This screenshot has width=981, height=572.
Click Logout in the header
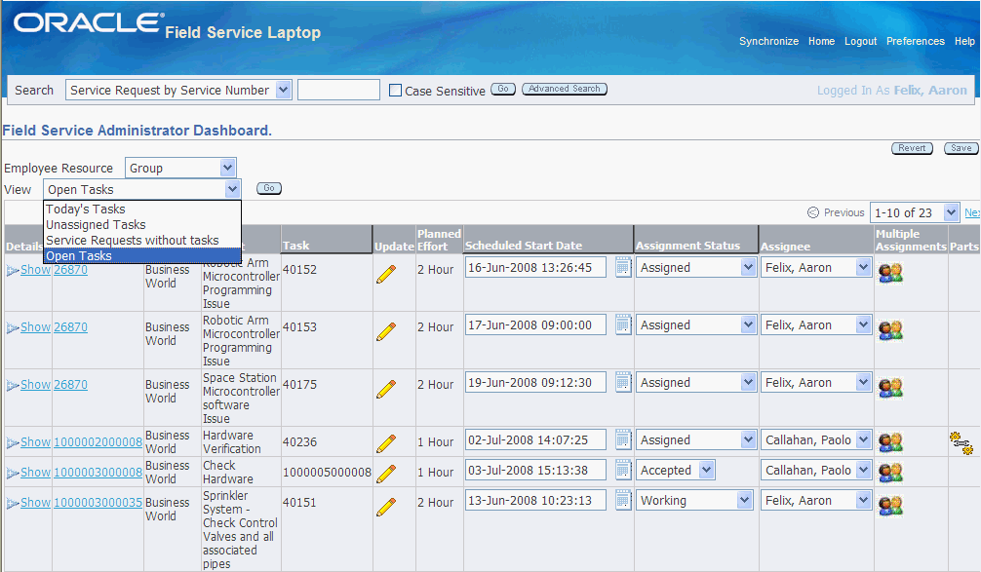pos(860,41)
